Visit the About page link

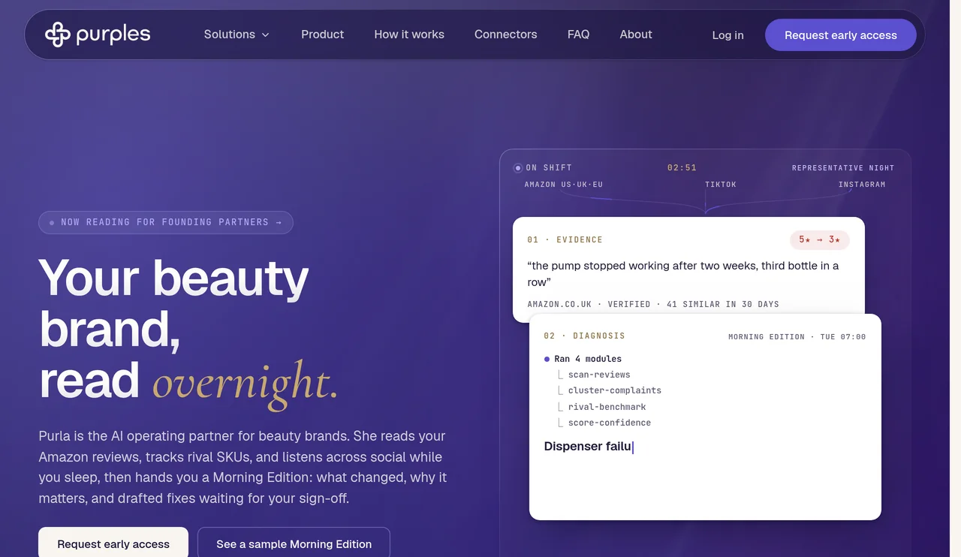636,35
